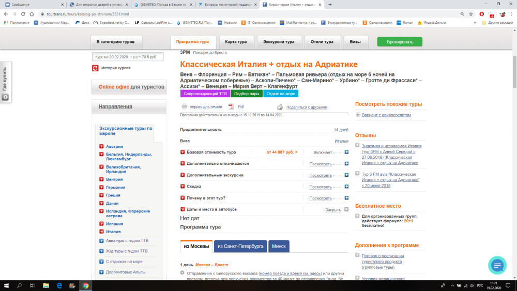Image resolution: width=517 pixels, height=291 pixels.
Task: Open the Визы tab
Action: [x=355, y=42]
